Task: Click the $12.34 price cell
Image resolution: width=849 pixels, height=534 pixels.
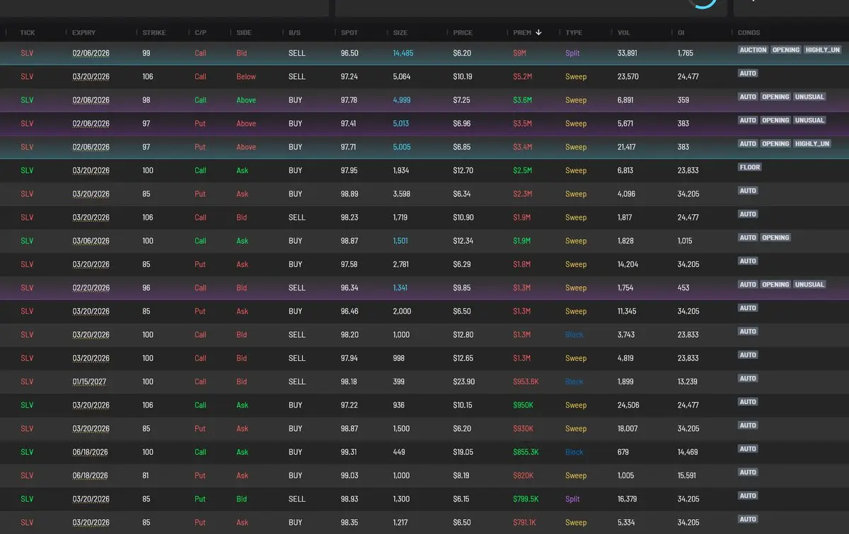Action: tap(463, 241)
